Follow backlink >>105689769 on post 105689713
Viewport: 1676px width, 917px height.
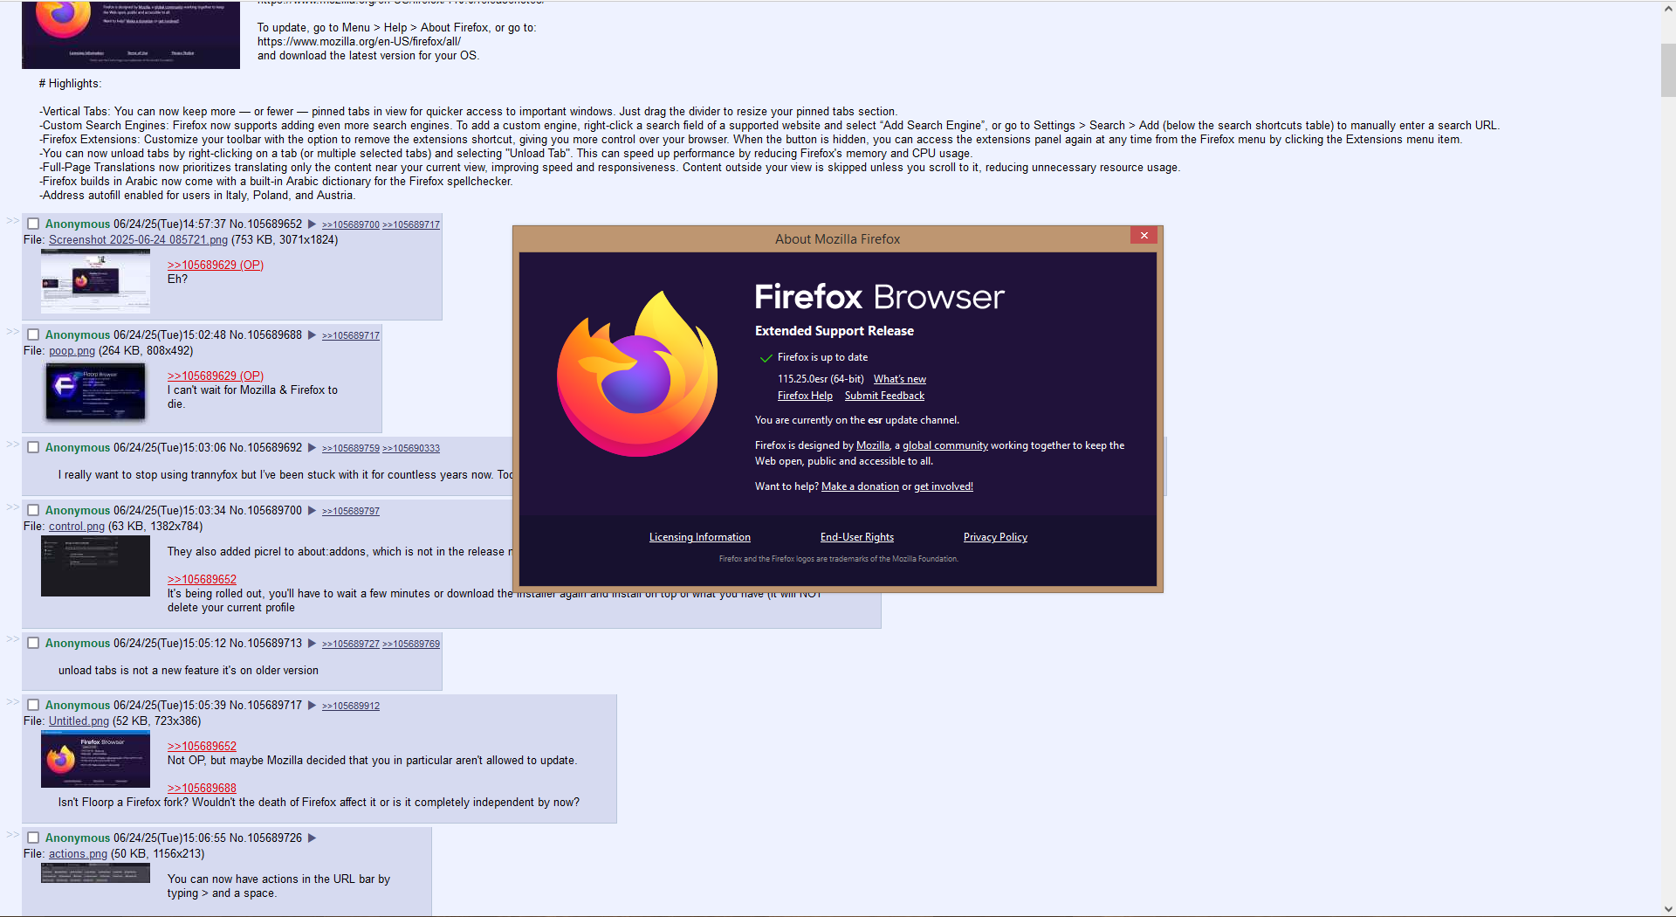[x=411, y=645]
